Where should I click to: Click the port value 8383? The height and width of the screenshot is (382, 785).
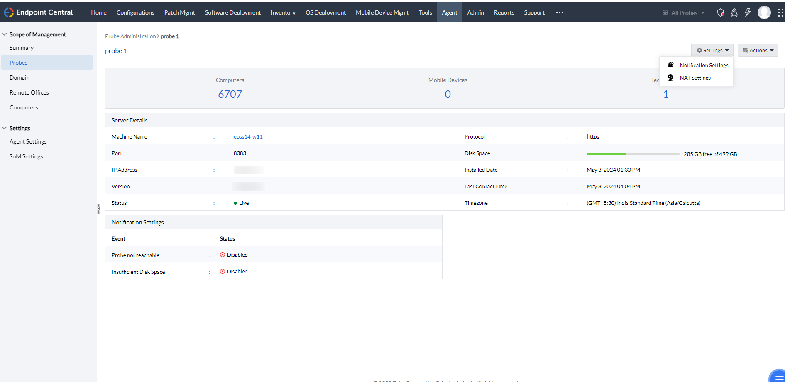(240, 153)
